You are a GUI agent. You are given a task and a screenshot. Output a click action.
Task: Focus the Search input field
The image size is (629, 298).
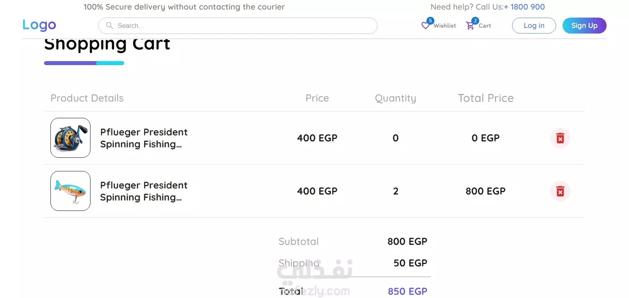[x=238, y=26]
